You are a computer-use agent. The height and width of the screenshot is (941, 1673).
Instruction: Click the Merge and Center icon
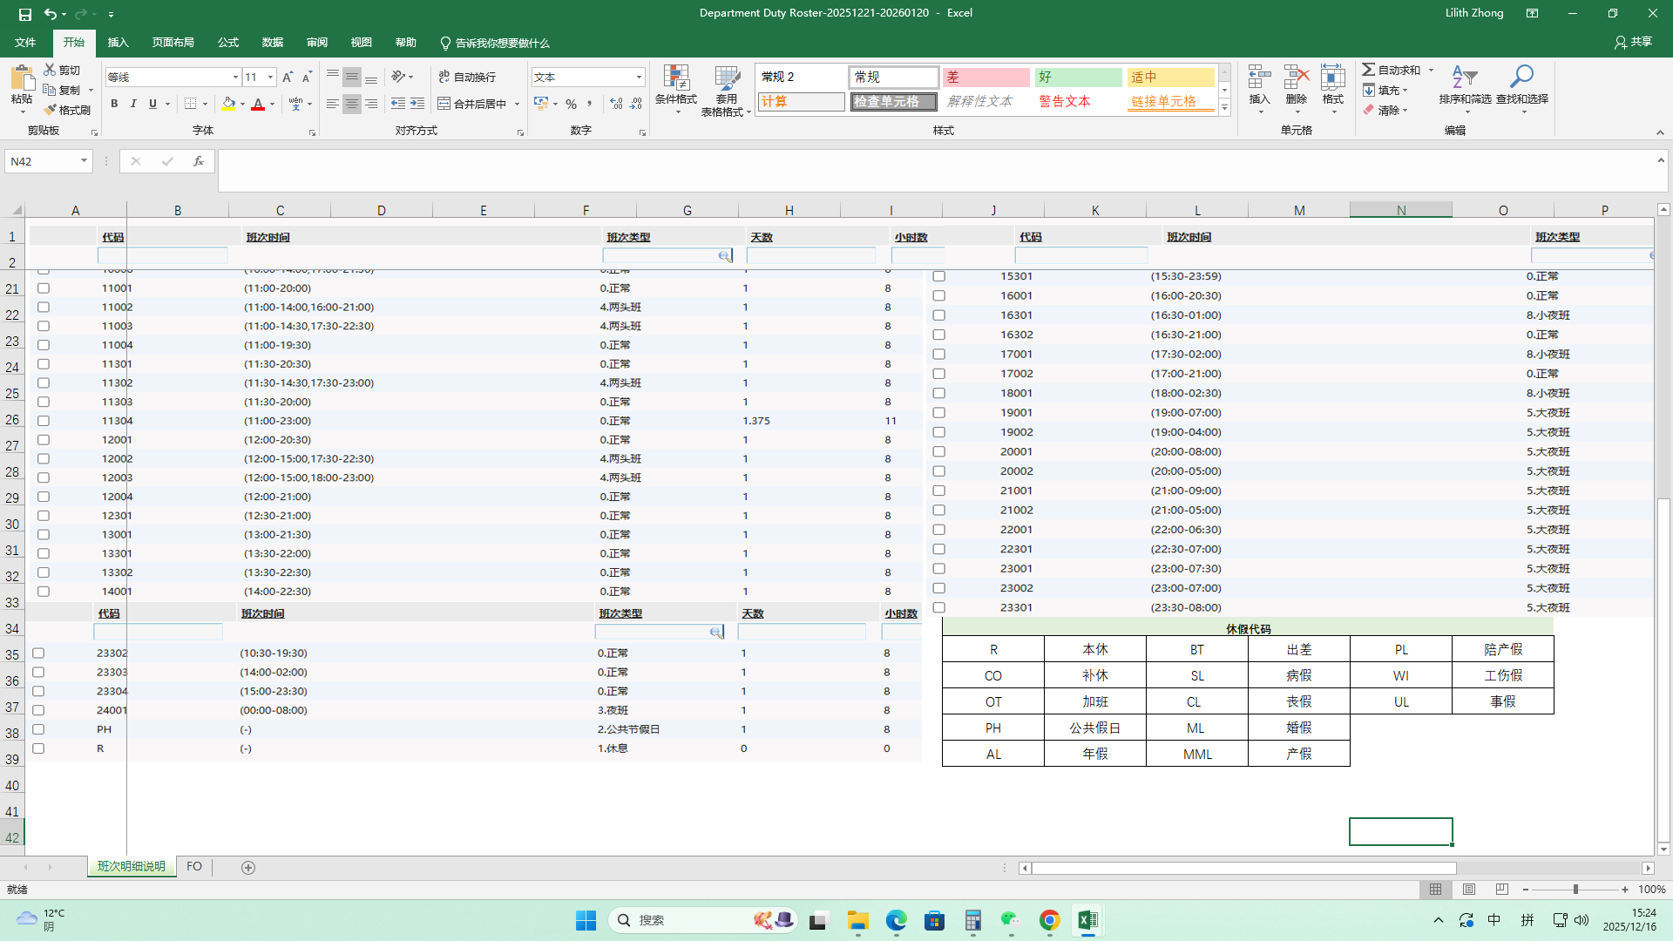pyautogui.click(x=444, y=104)
